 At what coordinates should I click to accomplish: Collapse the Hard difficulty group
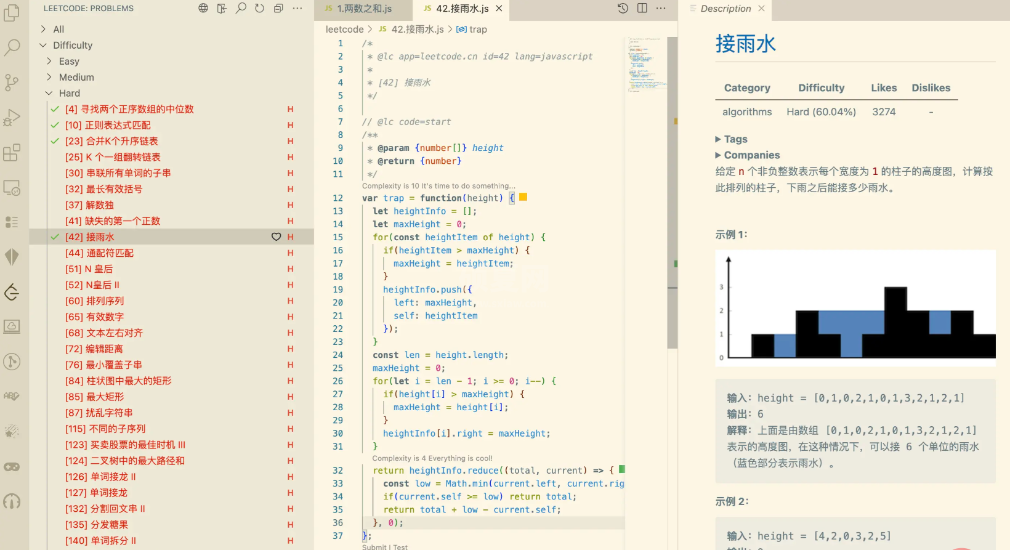(x=49, y=93)
